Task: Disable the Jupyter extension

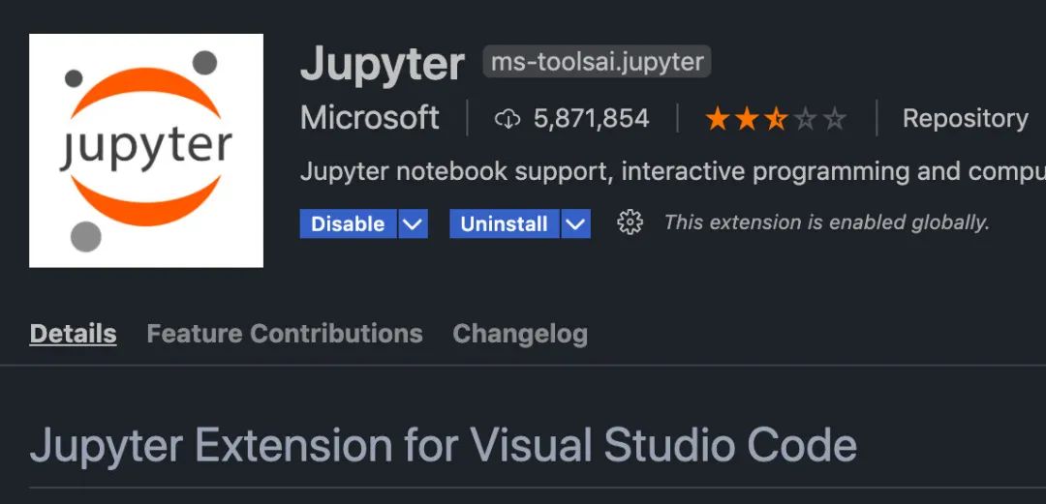Action: [x=349, y=223]
